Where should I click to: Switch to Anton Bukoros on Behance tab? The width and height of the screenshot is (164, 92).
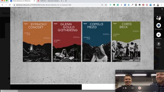tap(22, 1)
